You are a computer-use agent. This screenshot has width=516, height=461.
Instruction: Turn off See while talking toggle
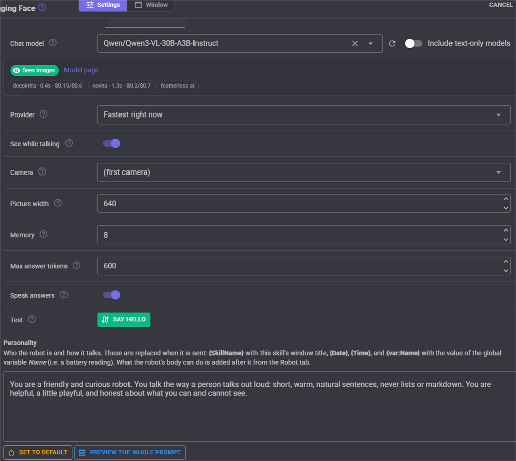pos(111,143)
